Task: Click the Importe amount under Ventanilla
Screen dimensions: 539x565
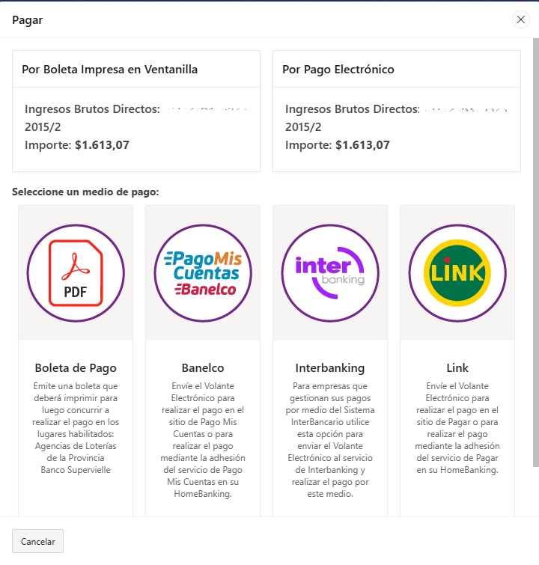Action: pos(102,145)
